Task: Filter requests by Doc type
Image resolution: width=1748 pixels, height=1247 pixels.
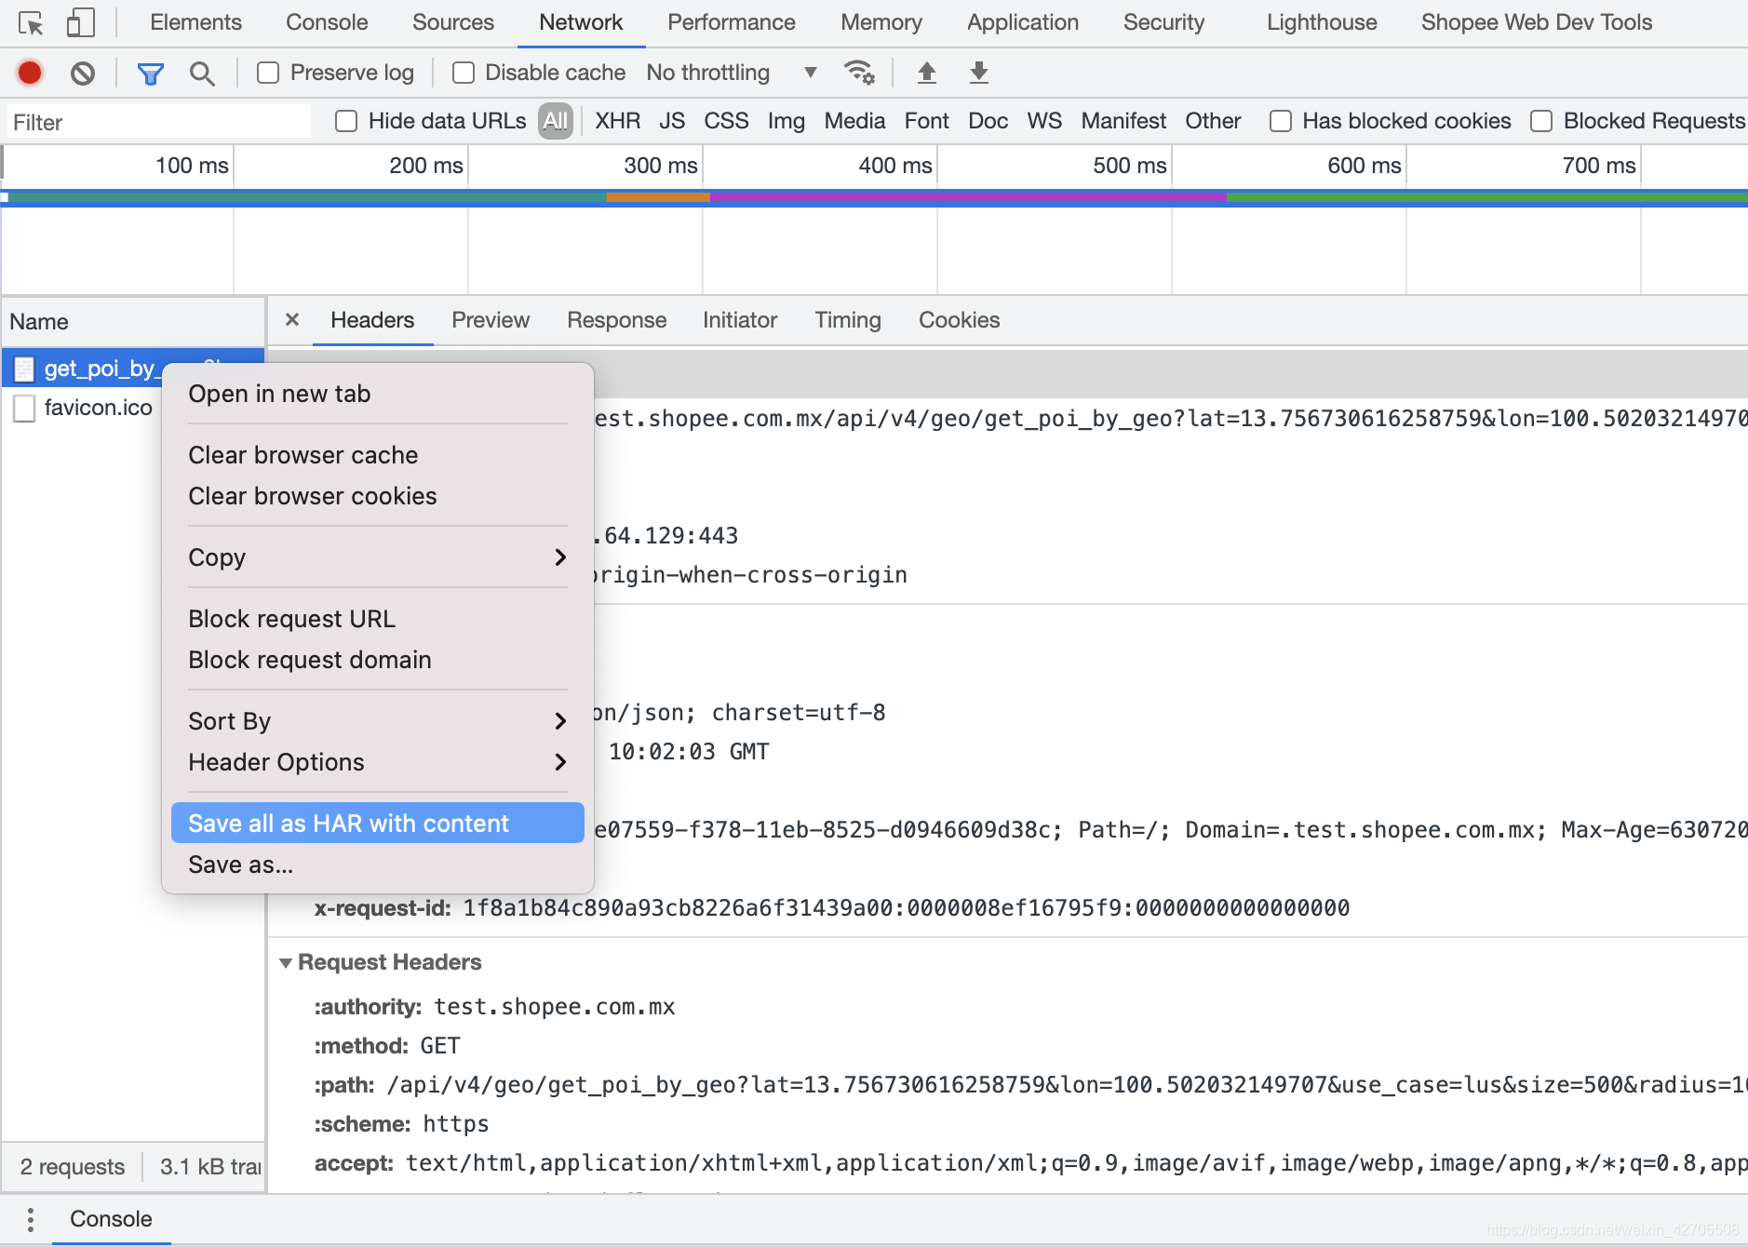Action: click(x=988, y=121)
